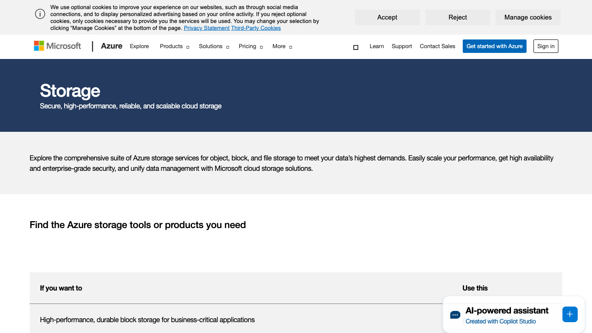
Task: Click 'Secure, high-performance, reliable' subtitle
Action: pyautogui.click(x=130, y=106)
